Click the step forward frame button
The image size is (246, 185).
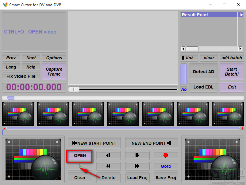pyautogui.click(x=137, y=155)
